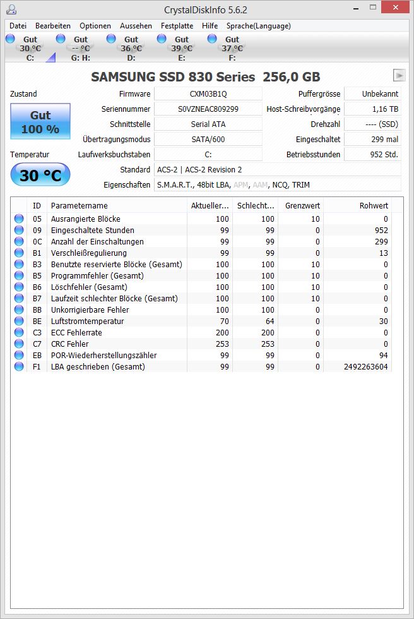Click status icon of Eingeschaltete Stunden row
This screenshot has height=619, width=414.
tap(19, 230)
